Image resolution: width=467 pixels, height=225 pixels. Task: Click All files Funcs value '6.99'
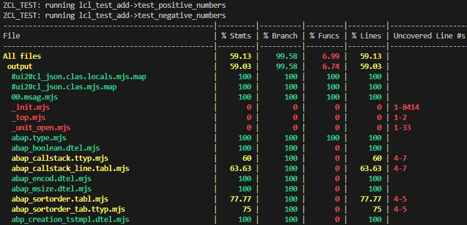[x=331, y=56]
